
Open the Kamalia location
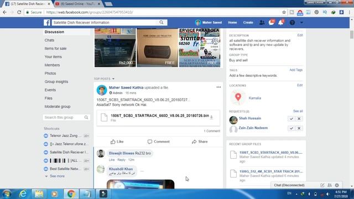point(254,98)
